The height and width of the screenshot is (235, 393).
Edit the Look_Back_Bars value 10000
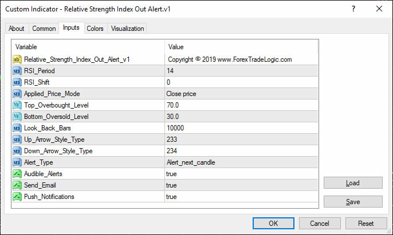pyautogui.click(x=241, y=128)
